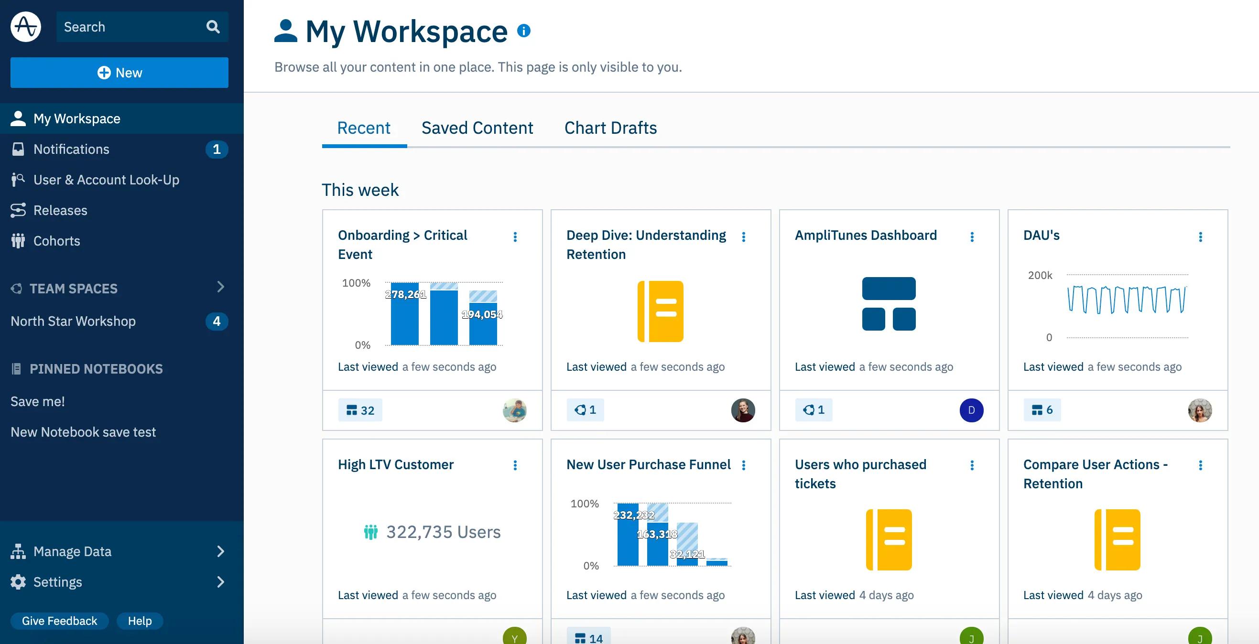Click the Notifications icon in sidebar
The height and width of the screenshot is (644, 1259).
(x=18, y=149)
